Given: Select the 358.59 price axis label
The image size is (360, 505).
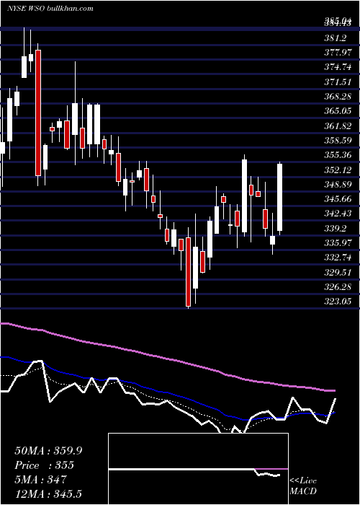Looking at the screenshot, I should click(x=338, y=141).
